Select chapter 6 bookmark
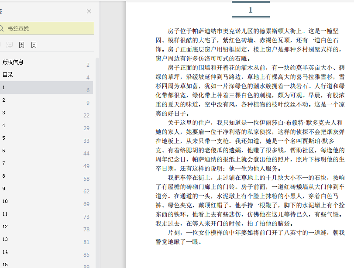 tap(46, 151)
